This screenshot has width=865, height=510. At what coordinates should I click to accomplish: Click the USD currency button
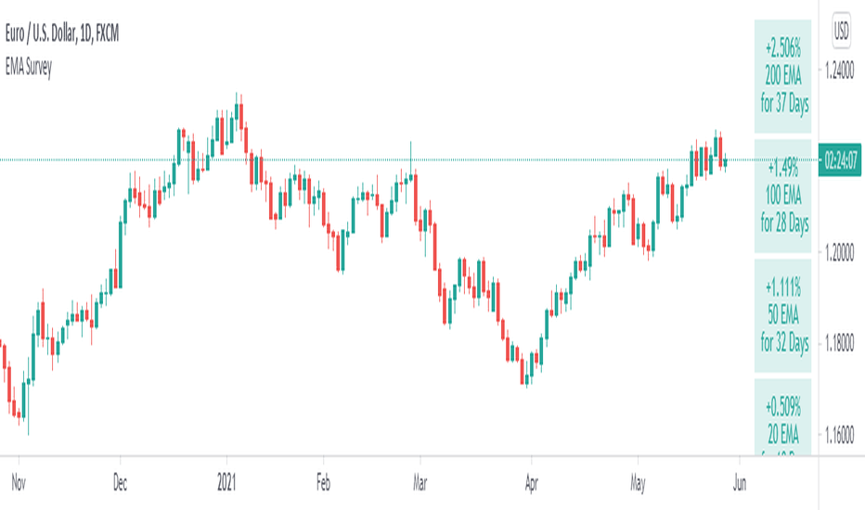[x=841, y=31]
